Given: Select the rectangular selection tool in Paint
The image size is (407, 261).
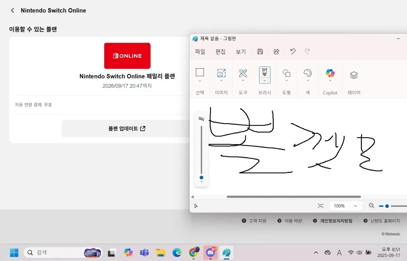Looking at the screenshot, I should 200,74.
